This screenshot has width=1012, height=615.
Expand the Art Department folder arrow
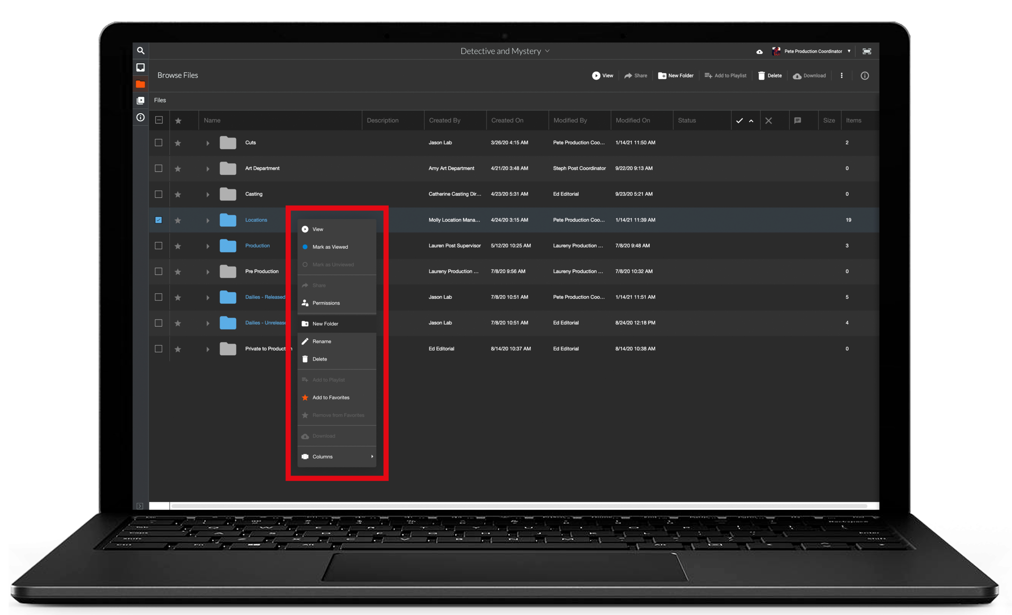[x=207, y=169]
